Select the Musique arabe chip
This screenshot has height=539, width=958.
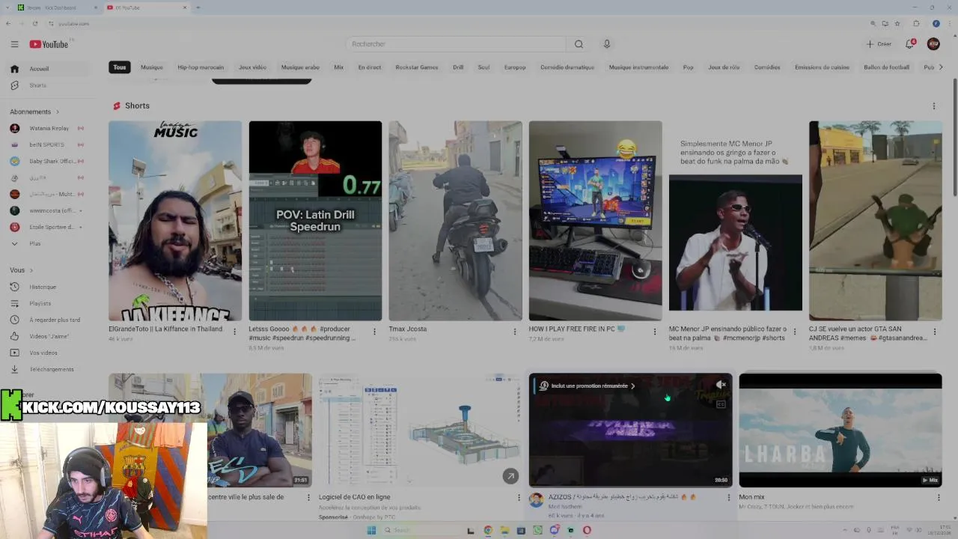pos(300,67)
